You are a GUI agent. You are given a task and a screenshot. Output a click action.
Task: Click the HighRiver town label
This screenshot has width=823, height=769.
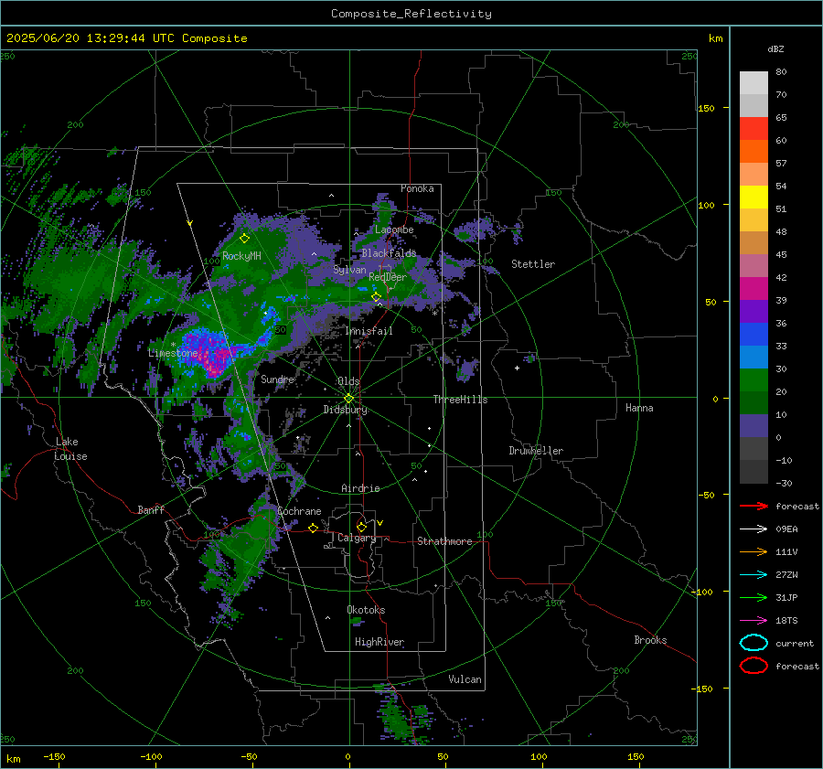tap(379, 642)
